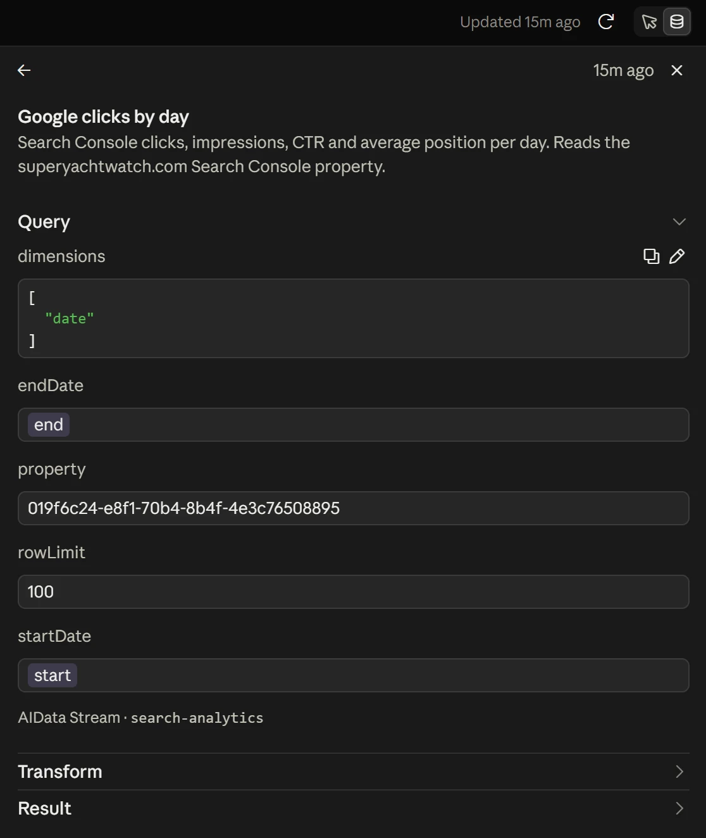Click the 'Updated 15m ago' status text
The width and height of the screenshot is (706, 838).
point(520,22)
